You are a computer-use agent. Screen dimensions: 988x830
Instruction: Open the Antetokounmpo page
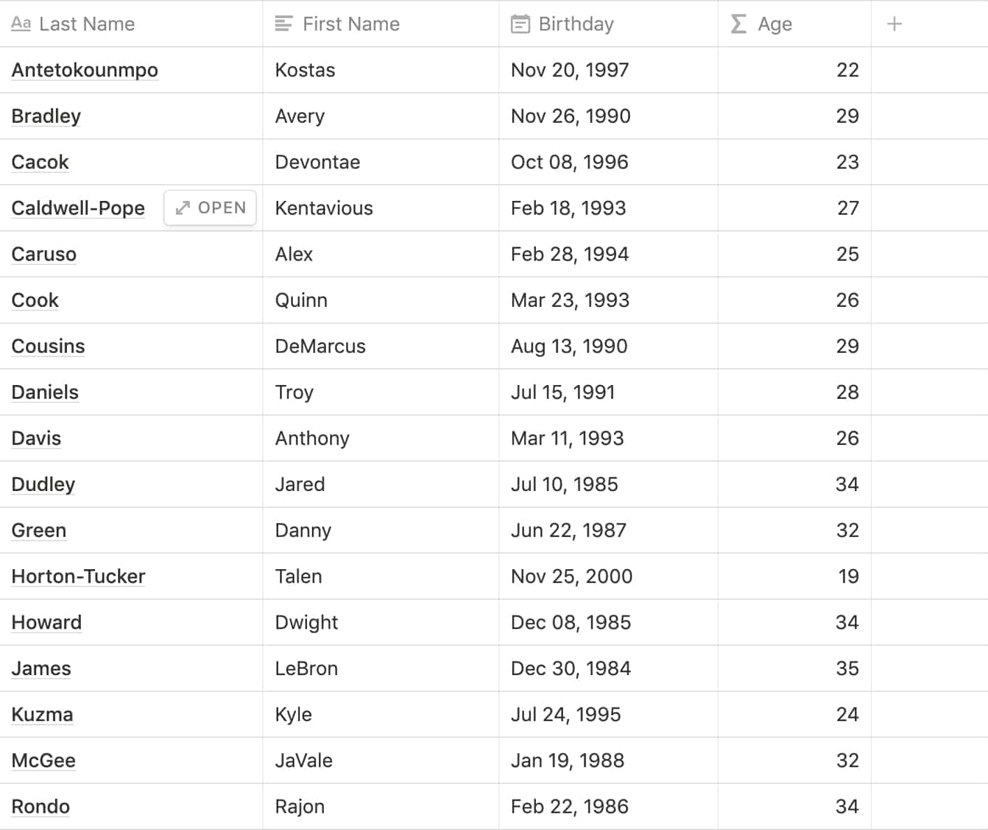84,70
